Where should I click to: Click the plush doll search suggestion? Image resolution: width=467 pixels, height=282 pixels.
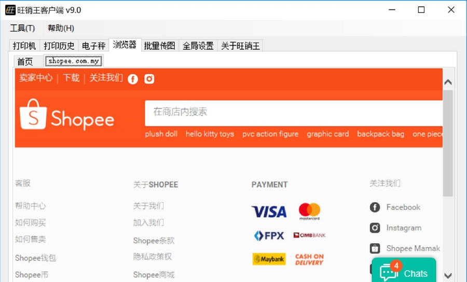coord(161,134)
